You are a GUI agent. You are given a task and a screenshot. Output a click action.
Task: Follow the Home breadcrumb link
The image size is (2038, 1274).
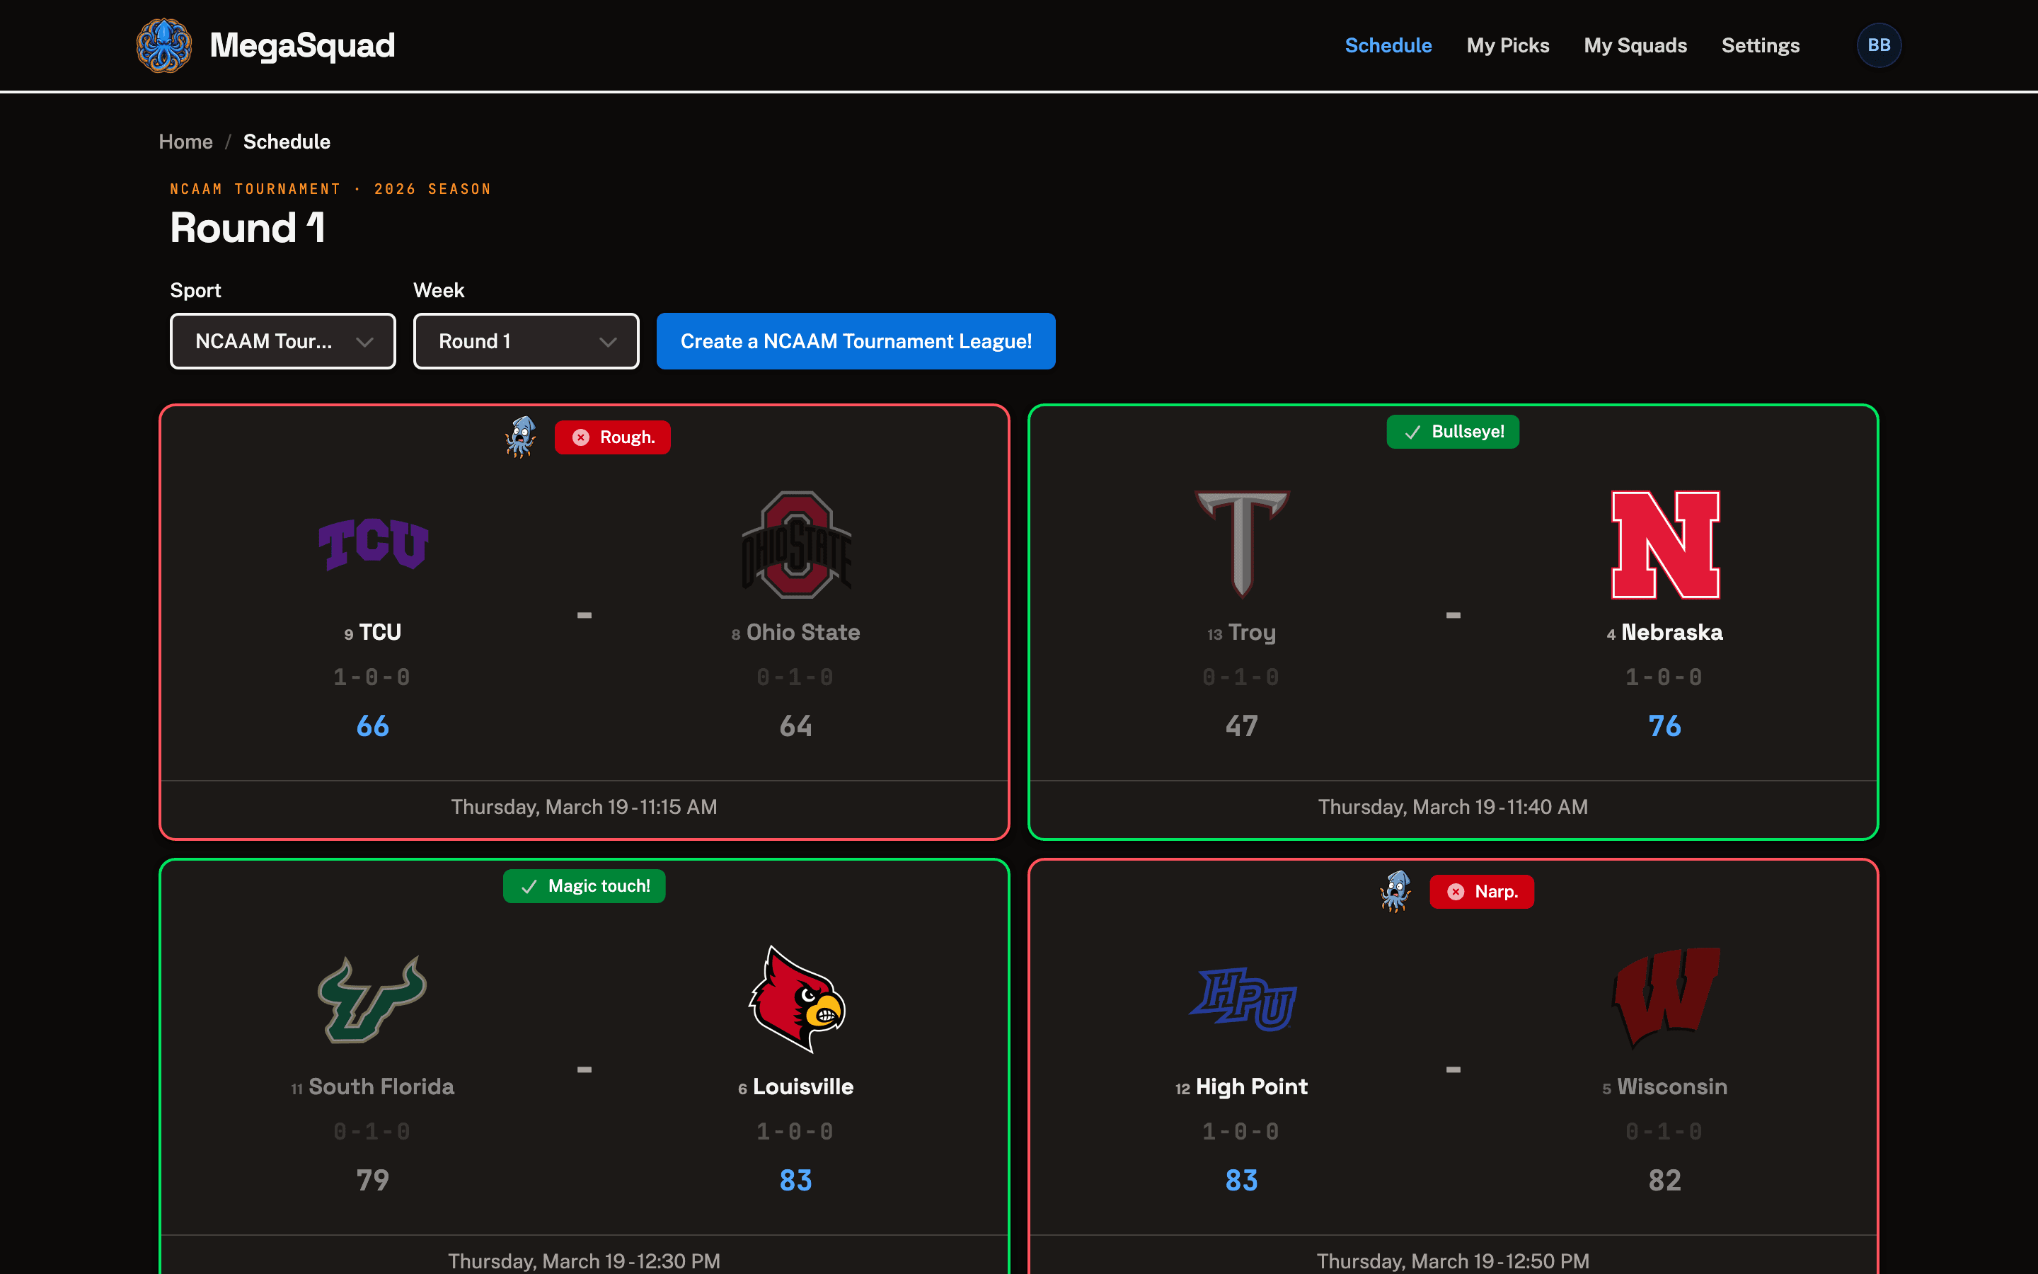coord(185,142)
